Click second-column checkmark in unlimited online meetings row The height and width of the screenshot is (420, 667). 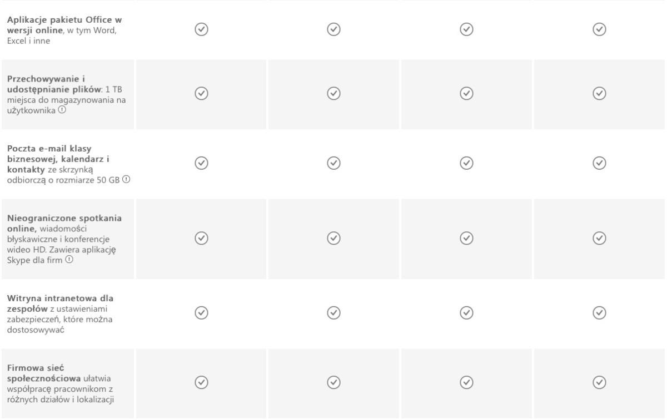pyautogui.click(x=333, y=237)
